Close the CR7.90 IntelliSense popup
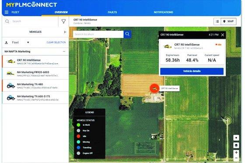The height and width of the screenshot is (163, 245). click(x=223, y=35)
